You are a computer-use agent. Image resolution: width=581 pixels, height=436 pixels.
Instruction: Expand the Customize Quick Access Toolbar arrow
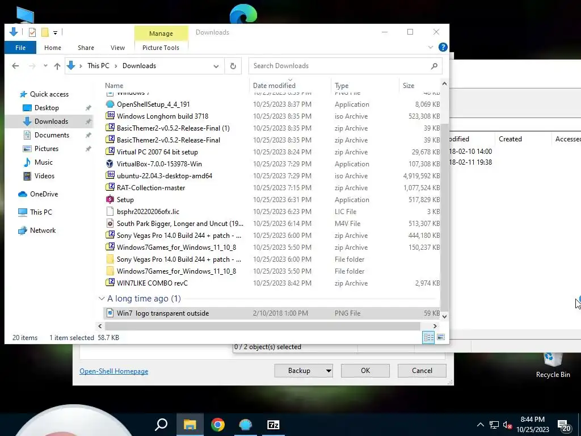coord(55,32)
